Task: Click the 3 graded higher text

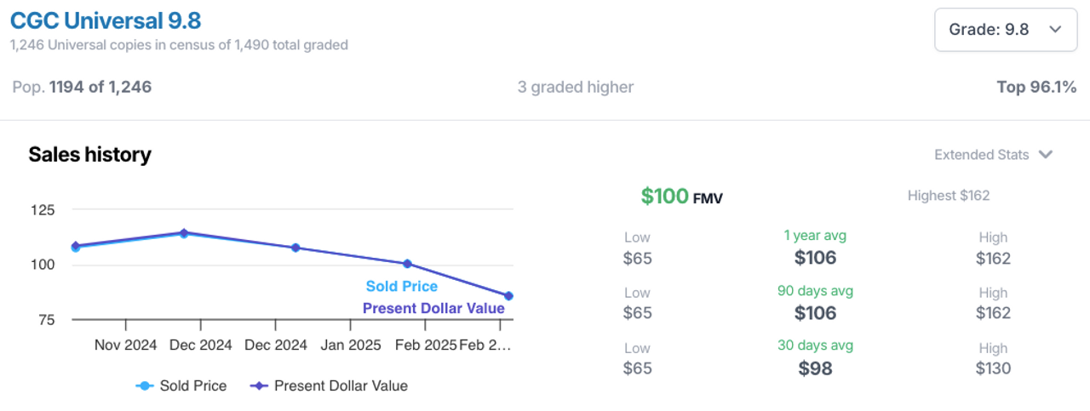Action: [x=576, y=87]
